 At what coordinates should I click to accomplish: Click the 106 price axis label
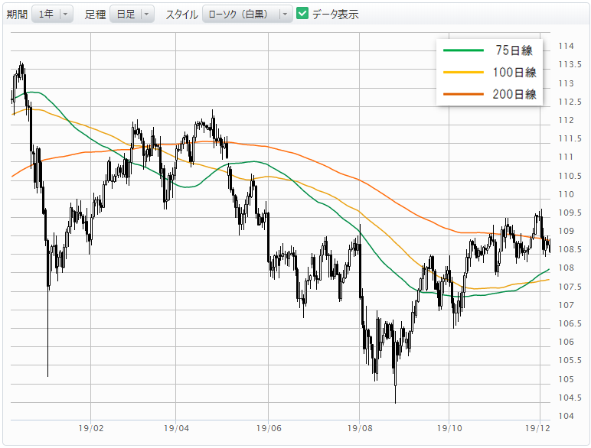567,342
